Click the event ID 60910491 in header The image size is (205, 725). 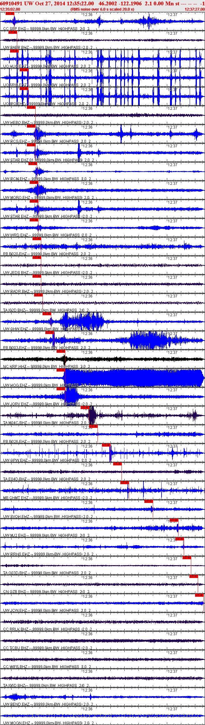coord(11,3)
